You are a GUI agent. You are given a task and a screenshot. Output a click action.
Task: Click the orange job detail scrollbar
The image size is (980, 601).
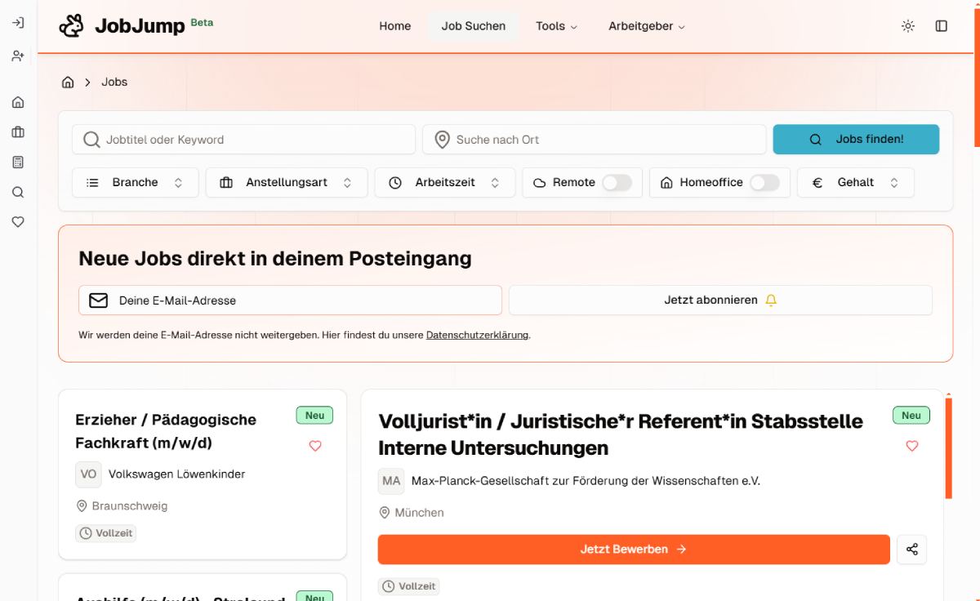tap(948, 447)
